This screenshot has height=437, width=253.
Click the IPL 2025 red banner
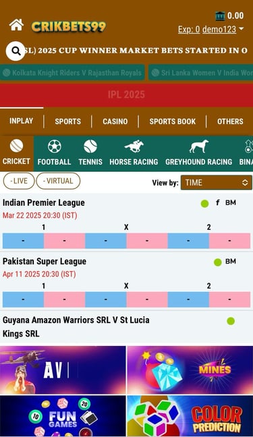126,95
